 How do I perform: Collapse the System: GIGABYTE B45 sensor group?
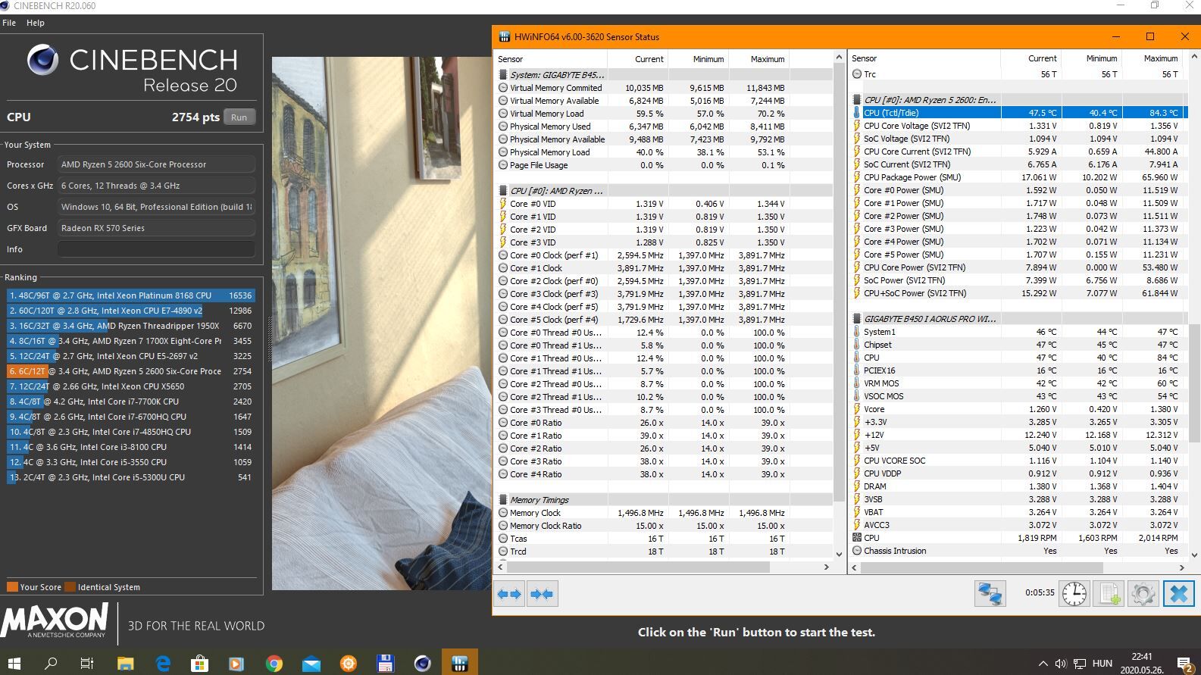502,75
